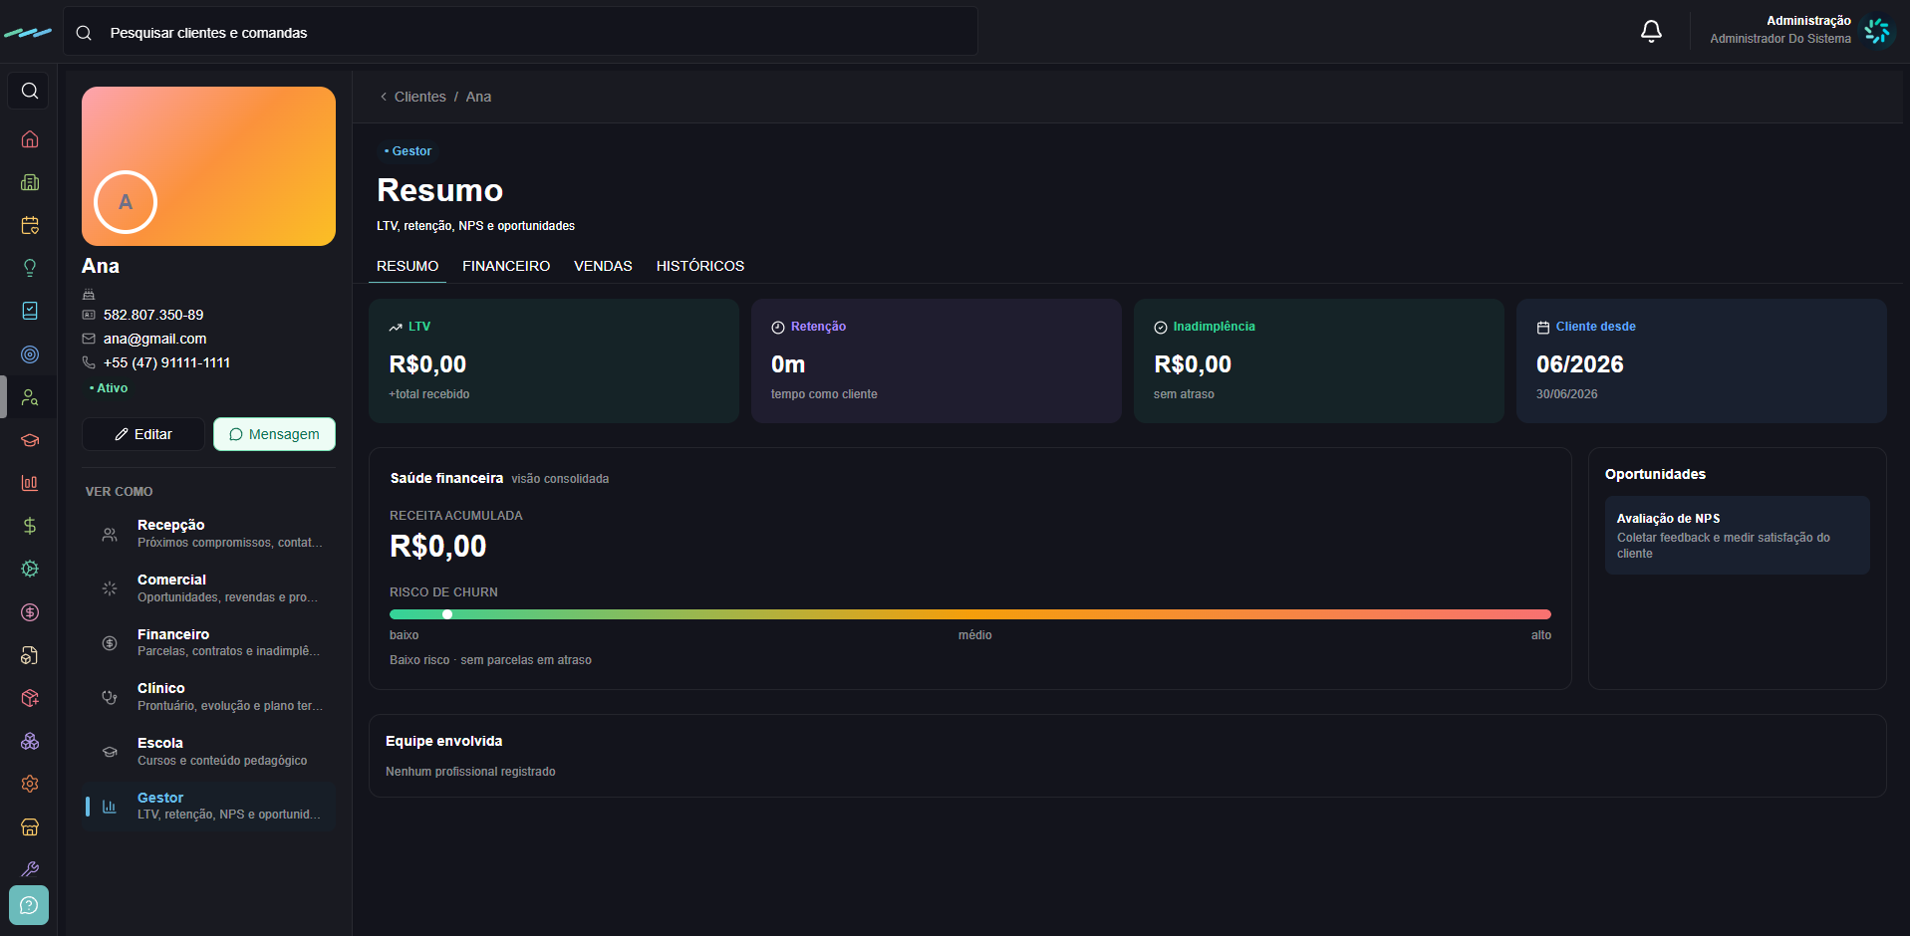Open notifications bell icon

tap(1651, 32)
